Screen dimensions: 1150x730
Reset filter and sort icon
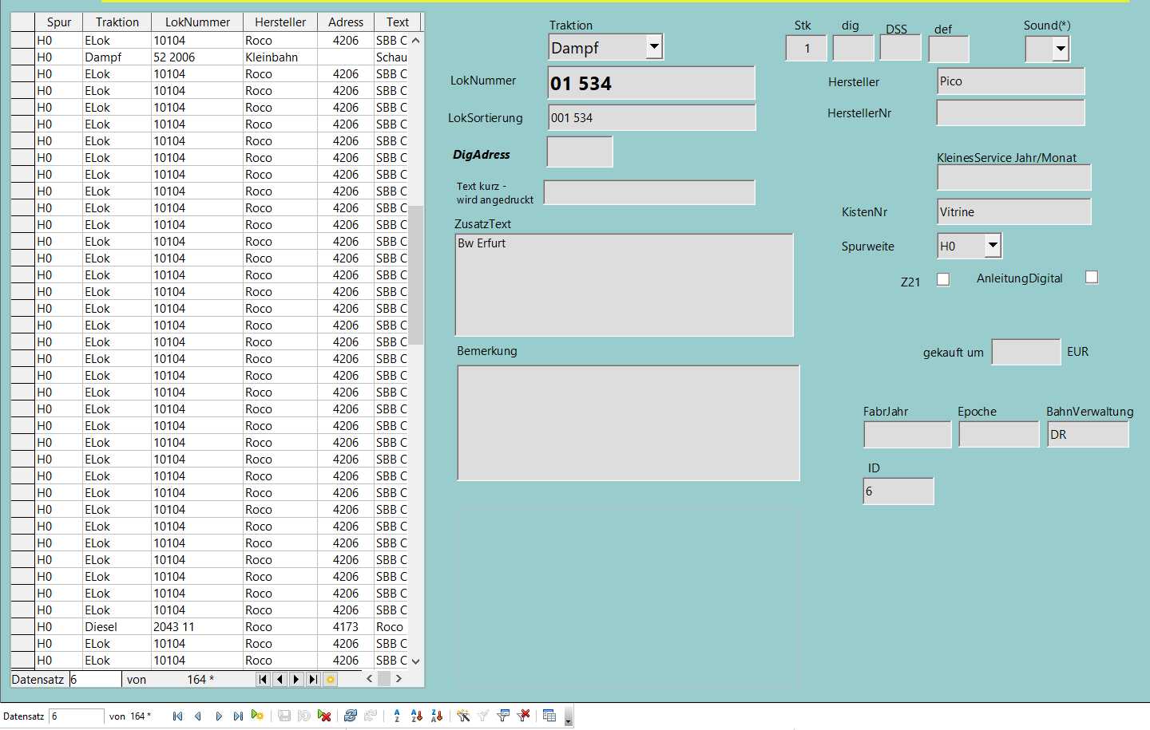tap(524, 716)
